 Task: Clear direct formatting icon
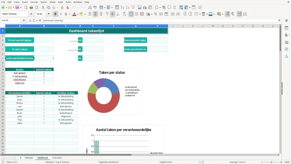[68, 7]
